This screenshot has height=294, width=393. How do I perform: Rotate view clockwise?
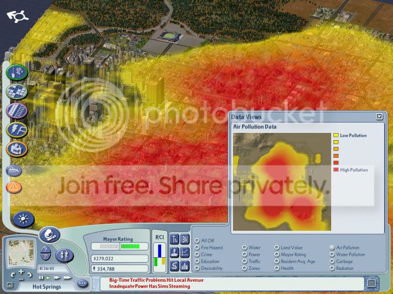point(29,275)
